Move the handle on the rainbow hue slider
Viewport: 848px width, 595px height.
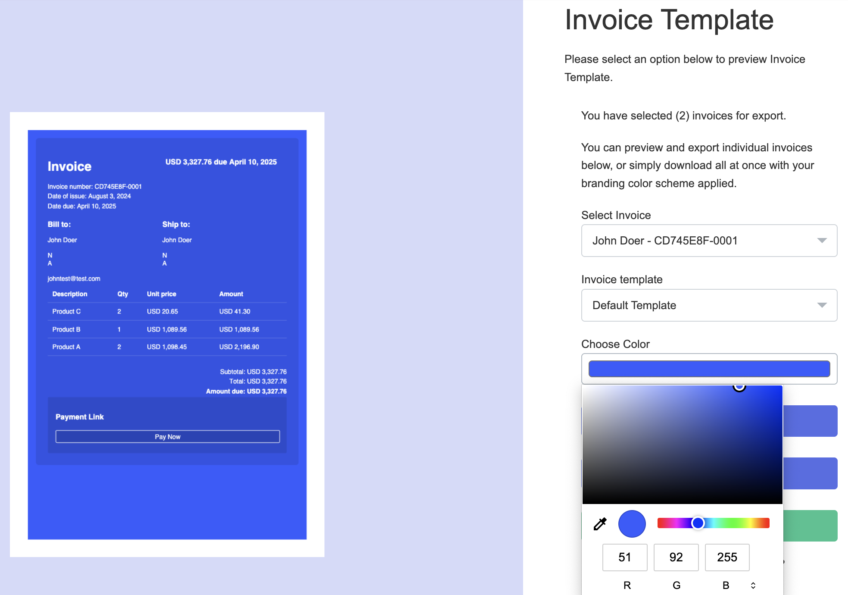(x=698, y=523)
